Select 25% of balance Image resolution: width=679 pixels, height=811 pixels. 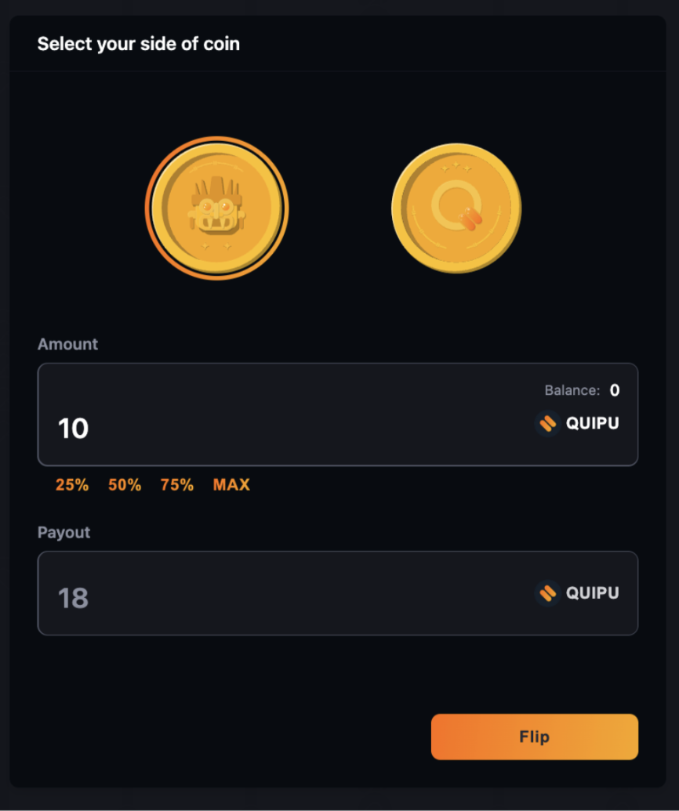(71, 484)
